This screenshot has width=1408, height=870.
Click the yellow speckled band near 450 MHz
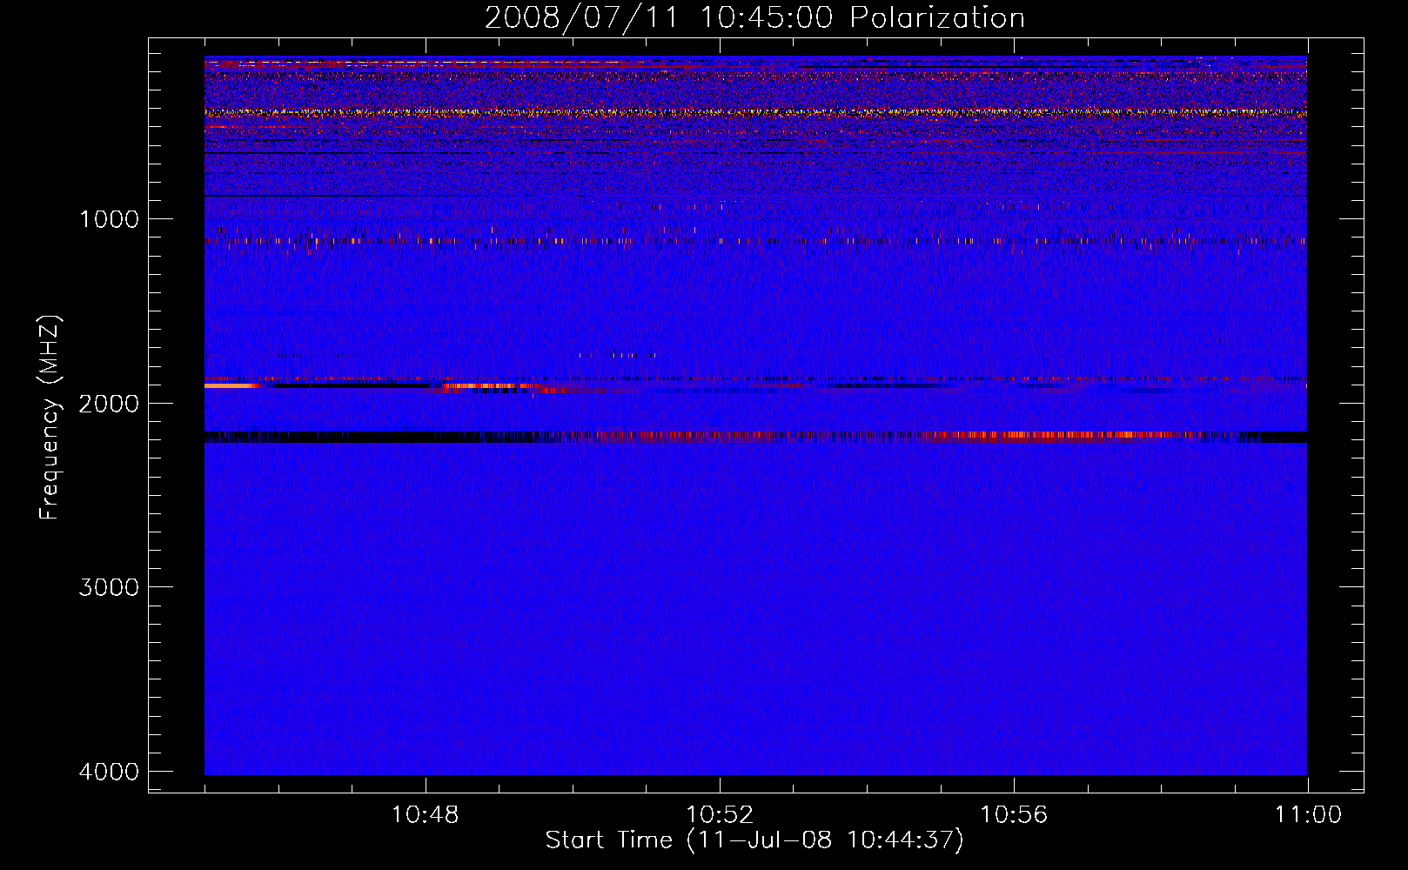755,112
